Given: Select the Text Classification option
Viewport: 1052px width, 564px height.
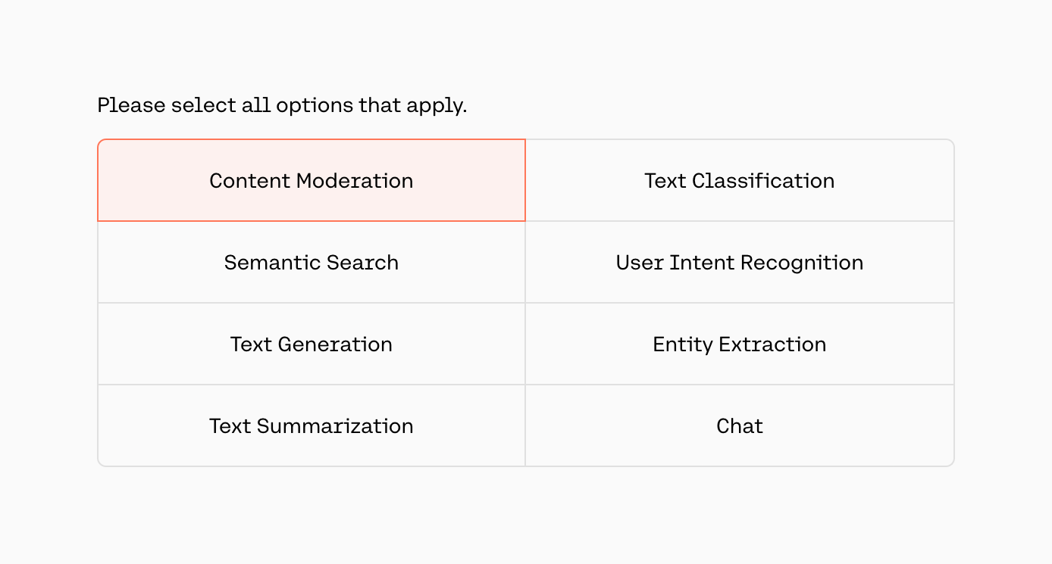Looking at the screenshot, I should click(739, 181).
